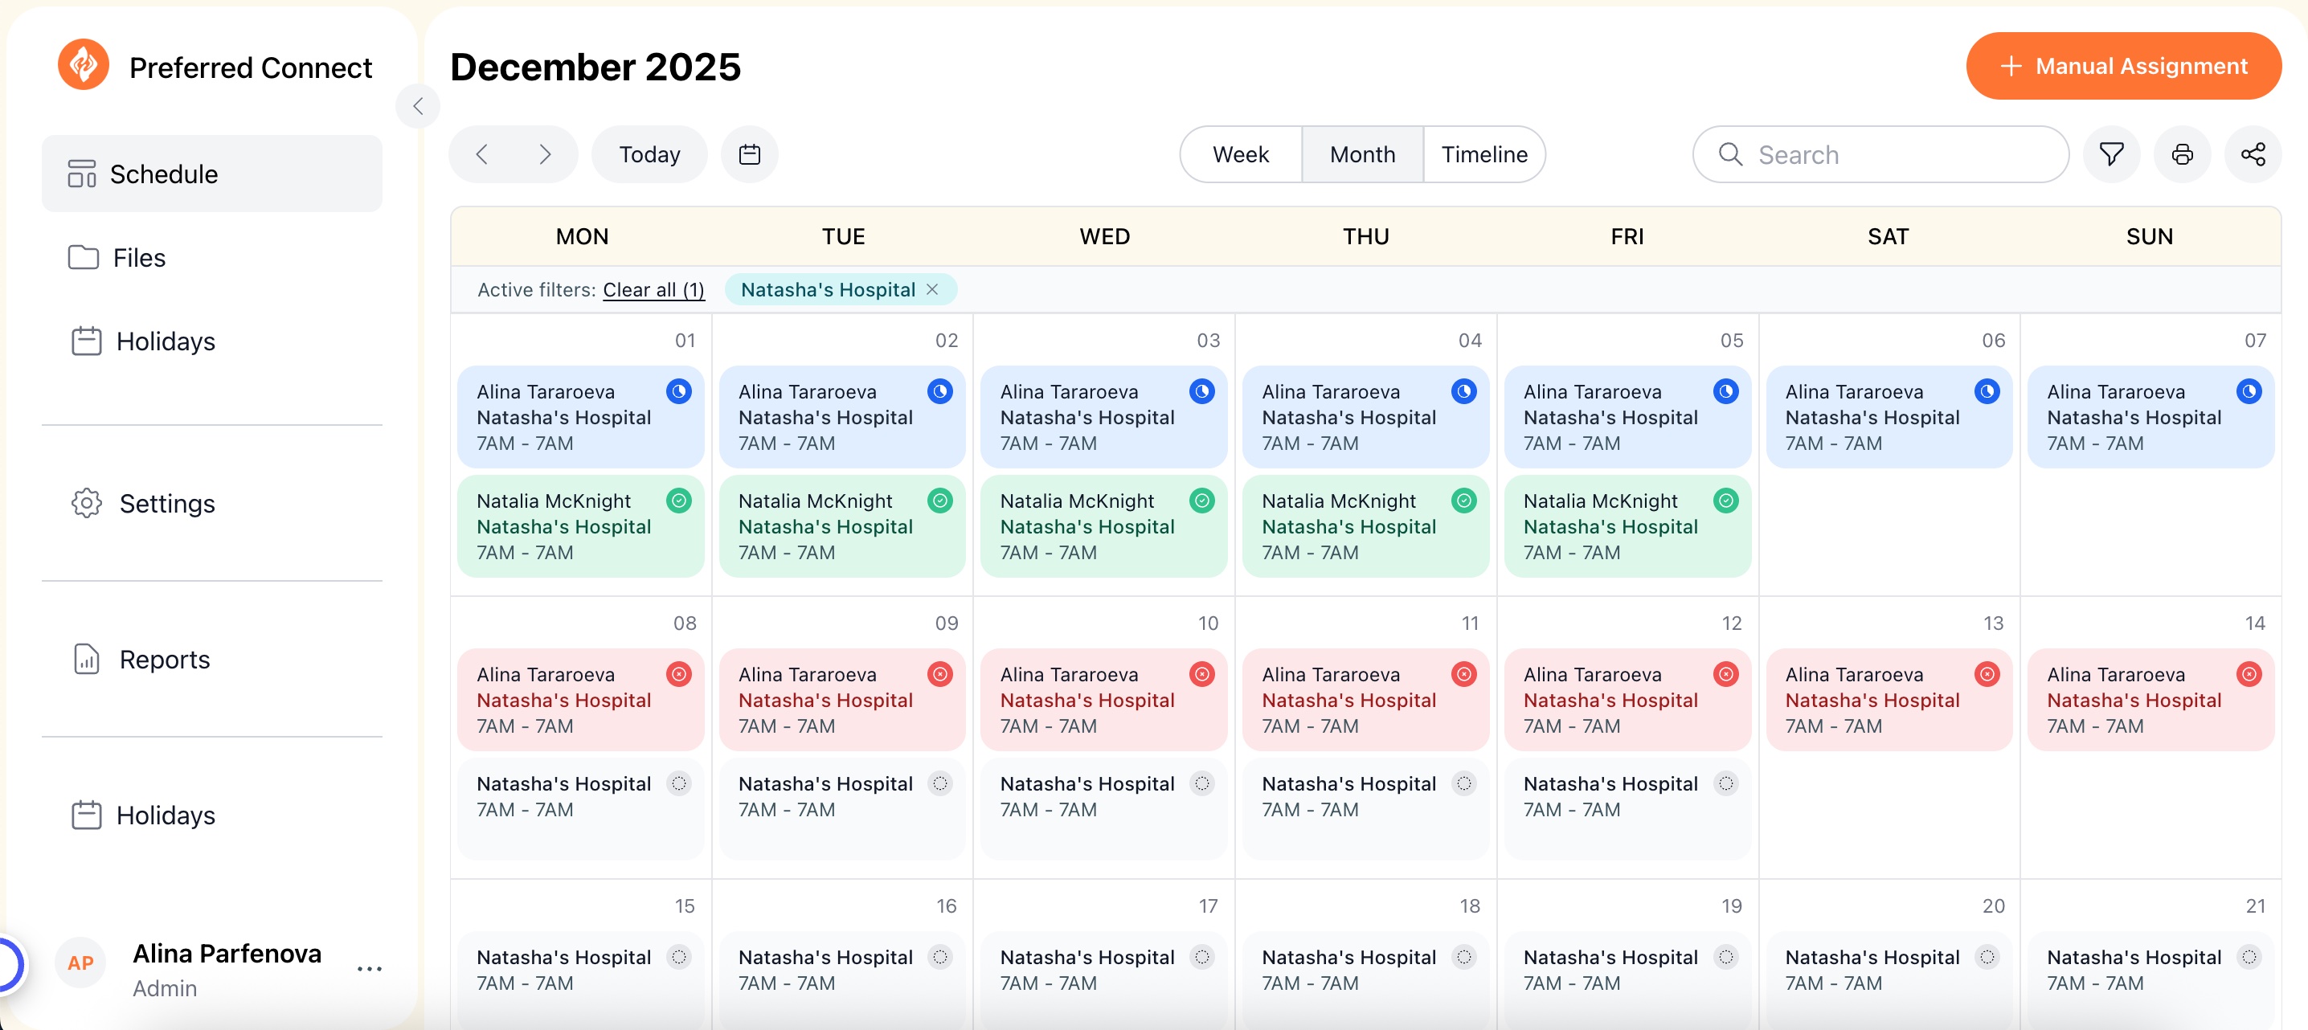Click Clear all (1) filters link

tap(653, 289)
